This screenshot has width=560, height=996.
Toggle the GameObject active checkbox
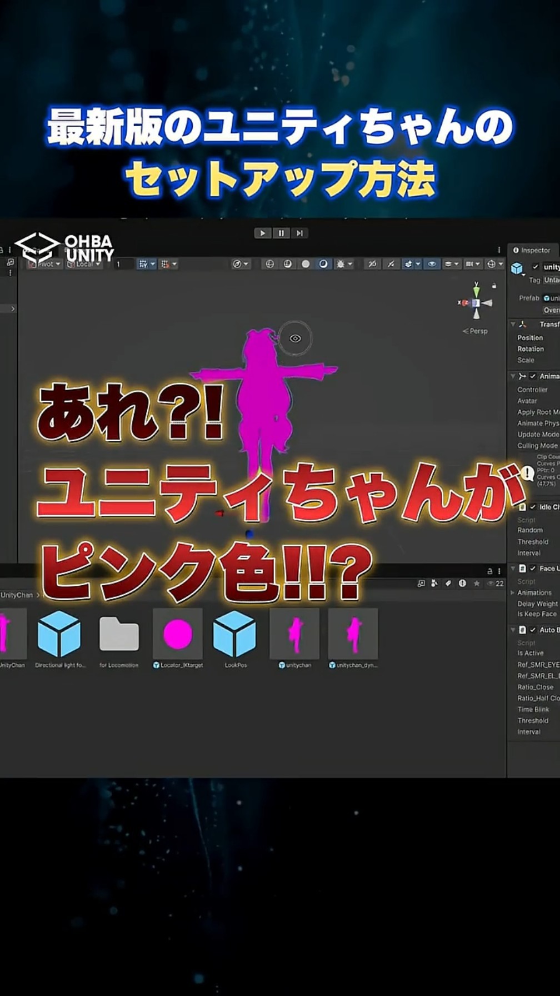[536, 267]
